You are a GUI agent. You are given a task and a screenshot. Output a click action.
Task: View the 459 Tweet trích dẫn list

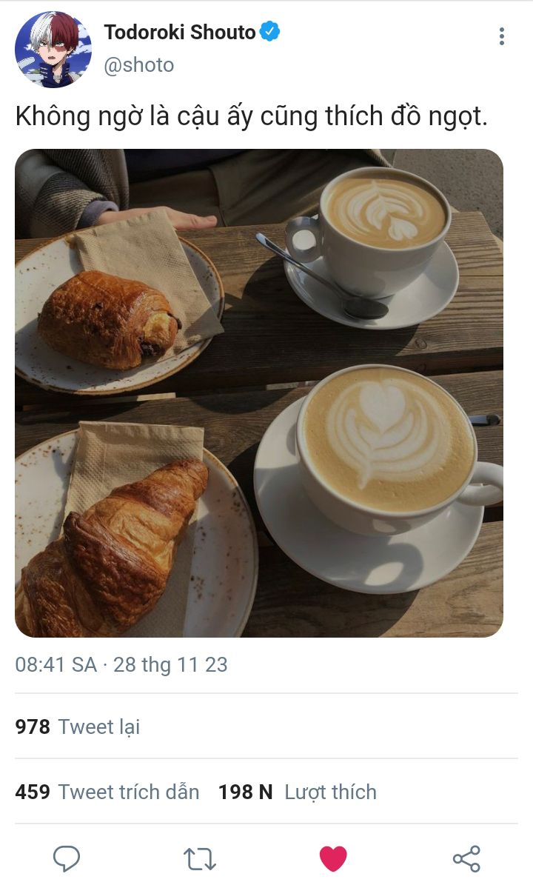click(107, 791)
